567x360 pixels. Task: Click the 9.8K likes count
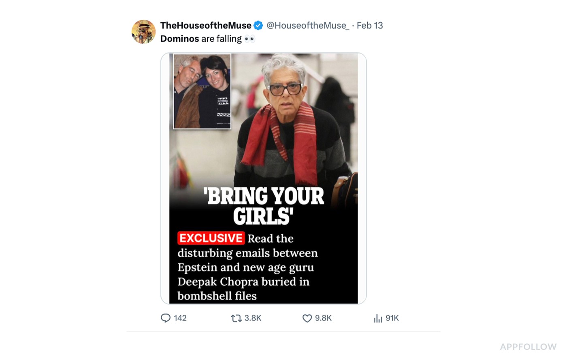[323, 318]
